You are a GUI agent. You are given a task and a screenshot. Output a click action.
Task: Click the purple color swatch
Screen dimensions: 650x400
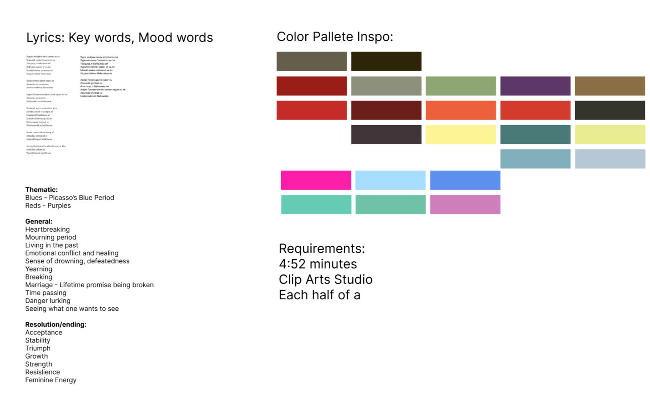click(x=535, y=86)
